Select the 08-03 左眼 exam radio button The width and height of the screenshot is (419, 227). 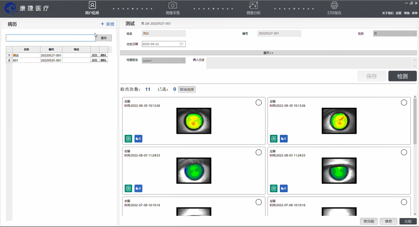click(x=404, y=152)
